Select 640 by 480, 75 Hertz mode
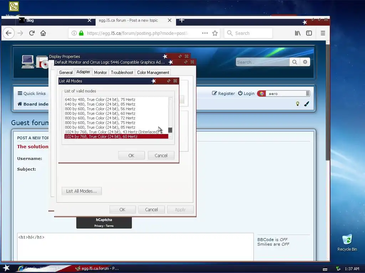This screenshot has height=273, width=365. coord(116,100)
